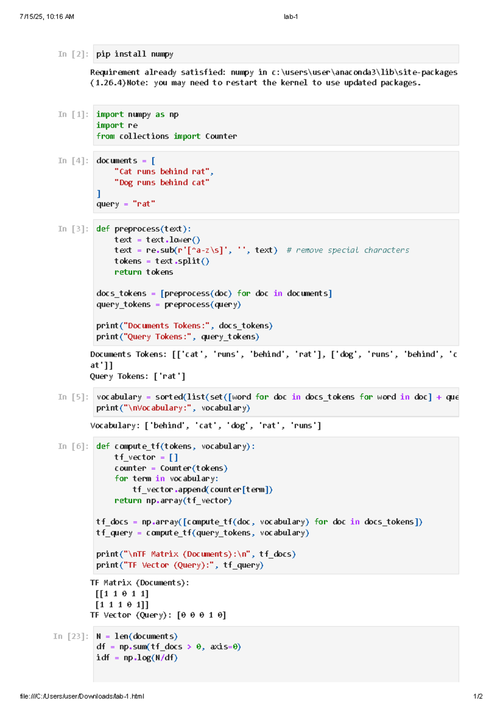
Task: Select the In [6] cell prompt
Action: (73, 447)
